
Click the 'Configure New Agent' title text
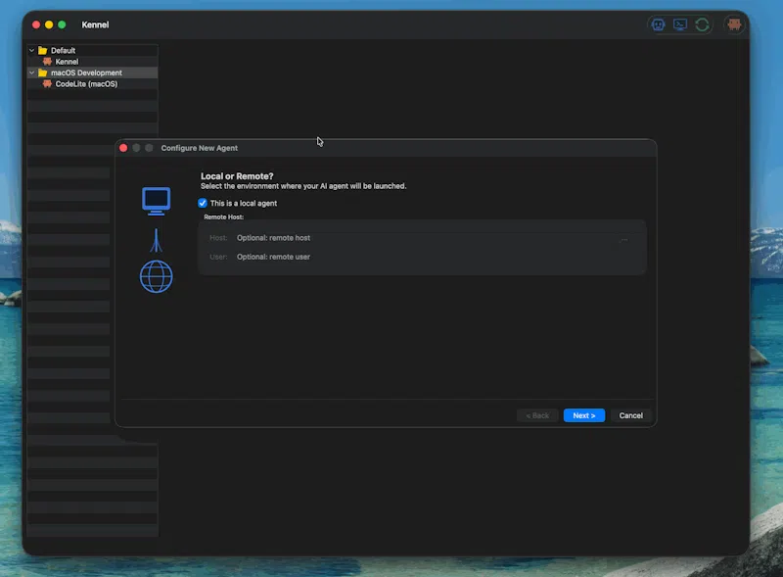coord(200,148)
